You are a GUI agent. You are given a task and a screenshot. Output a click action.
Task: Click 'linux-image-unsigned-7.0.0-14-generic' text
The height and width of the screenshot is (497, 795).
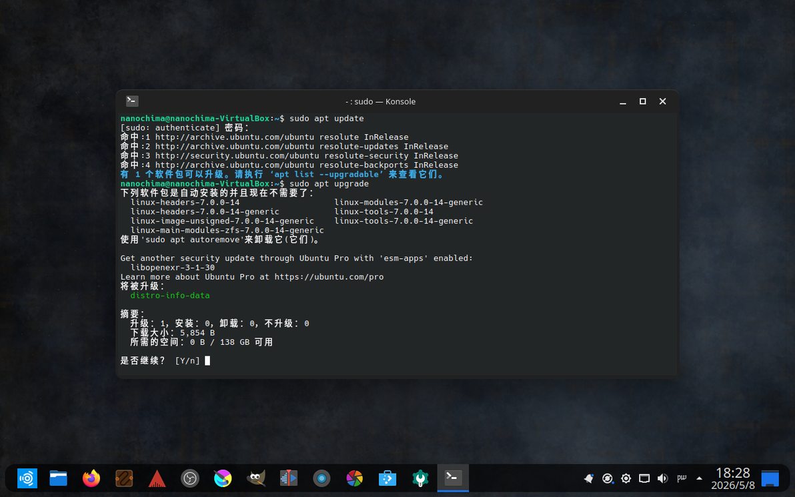coord(222,221)
